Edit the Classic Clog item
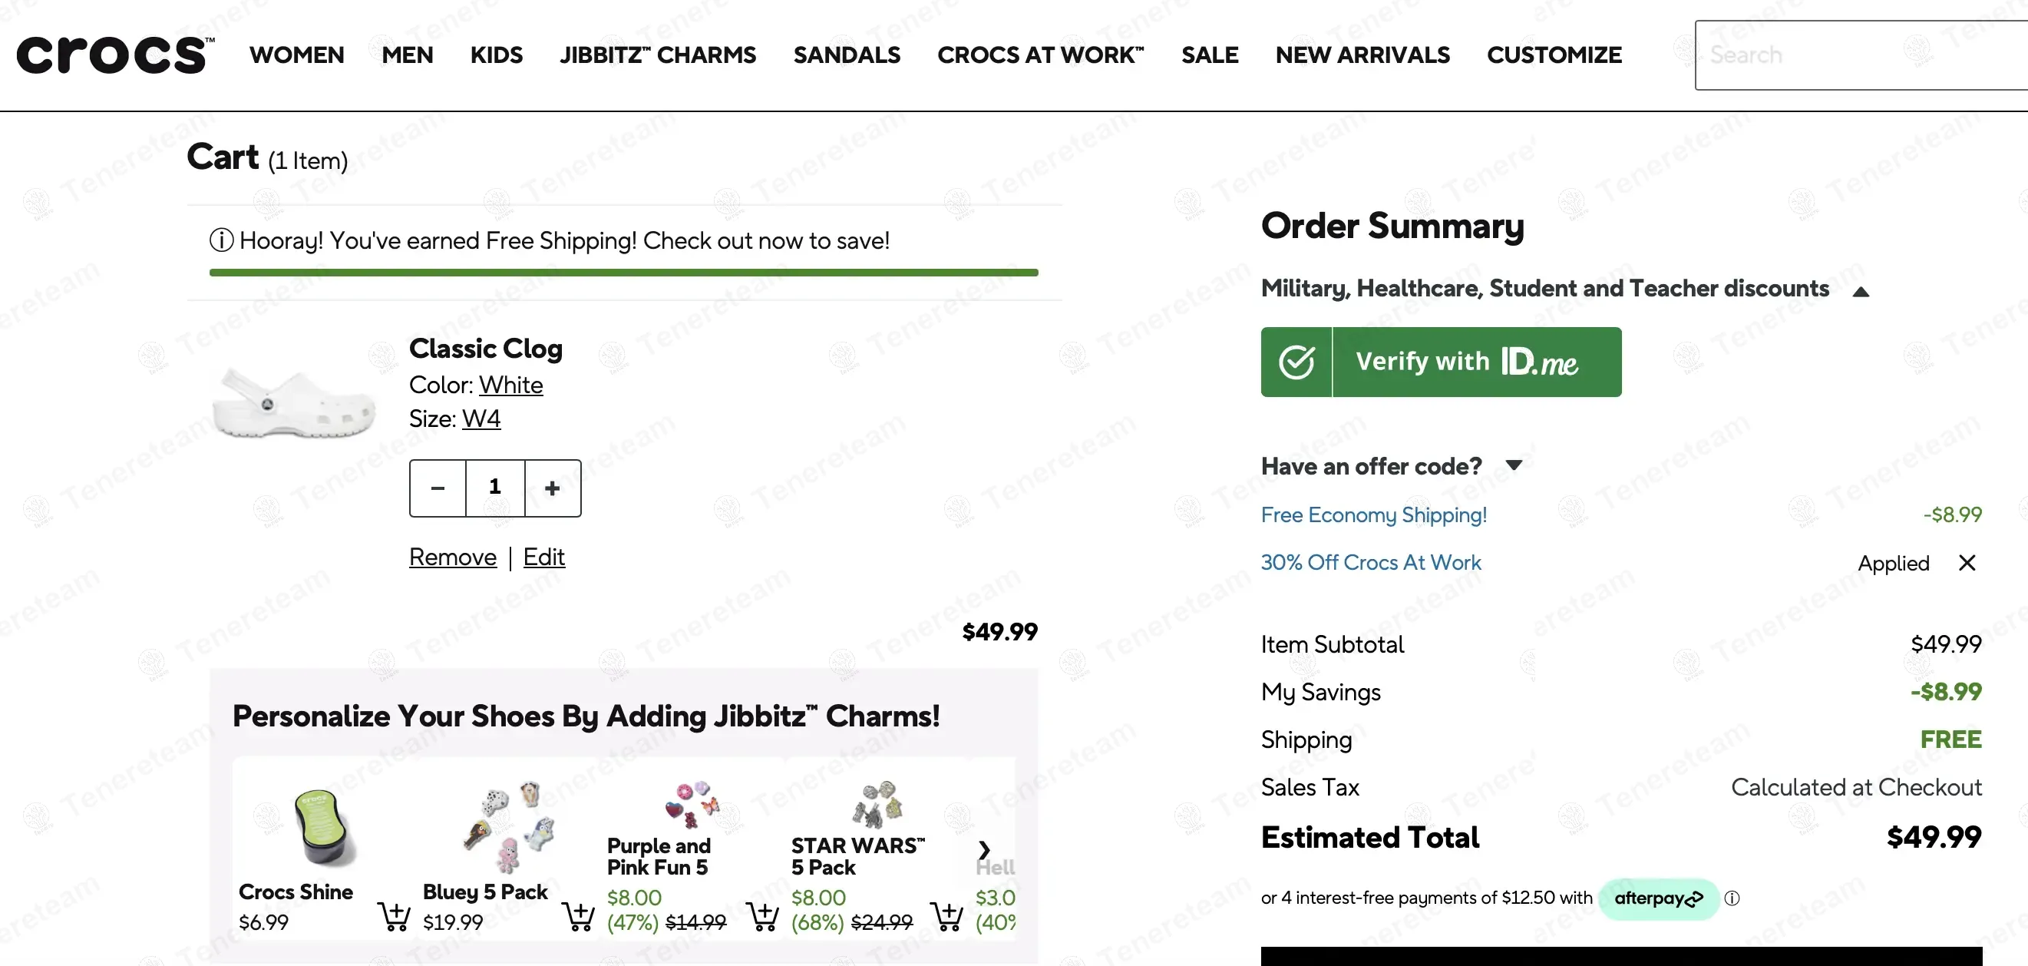 pyautogui.click(x=544, y=557)
